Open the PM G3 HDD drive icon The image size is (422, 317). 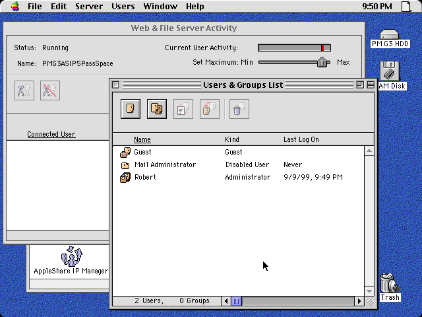point(390,35)
